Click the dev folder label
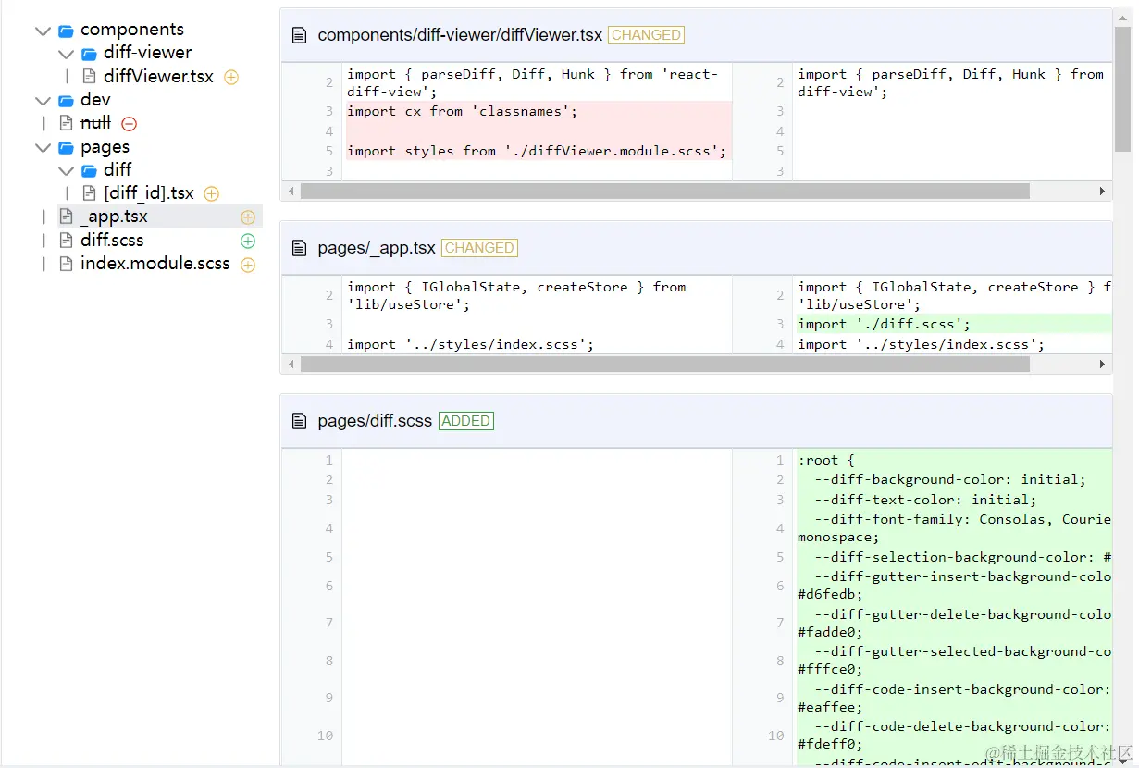This screenshot has width=1139, height=768. tap(95, 100)
